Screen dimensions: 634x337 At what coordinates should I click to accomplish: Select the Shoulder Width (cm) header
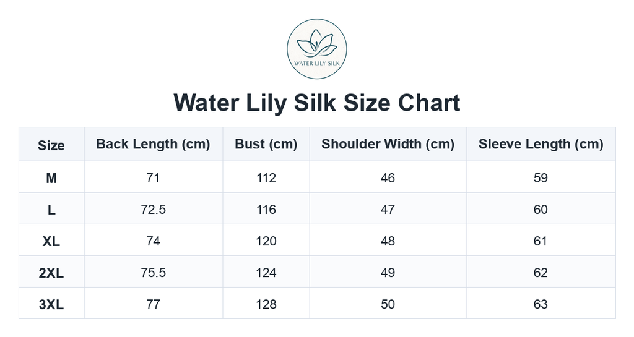[x=388, y=144]
